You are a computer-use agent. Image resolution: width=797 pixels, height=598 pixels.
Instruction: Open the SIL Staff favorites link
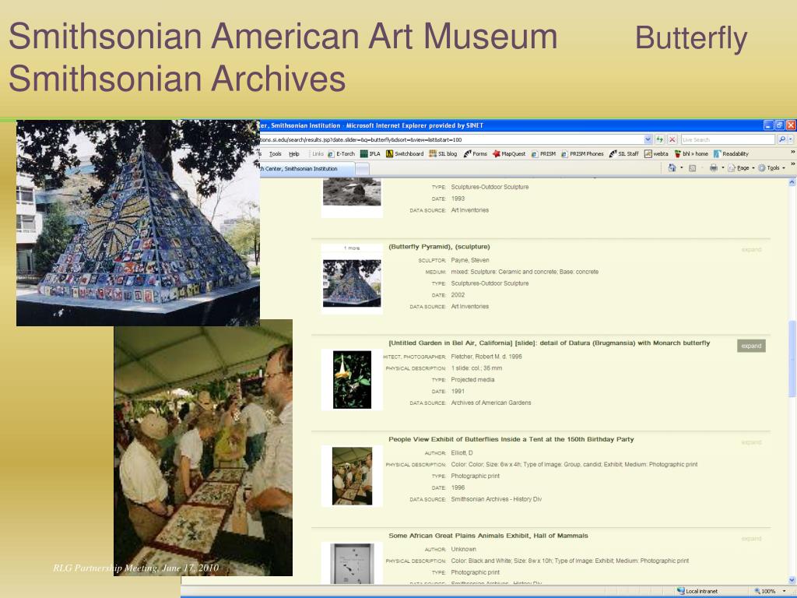click(623, 153)
